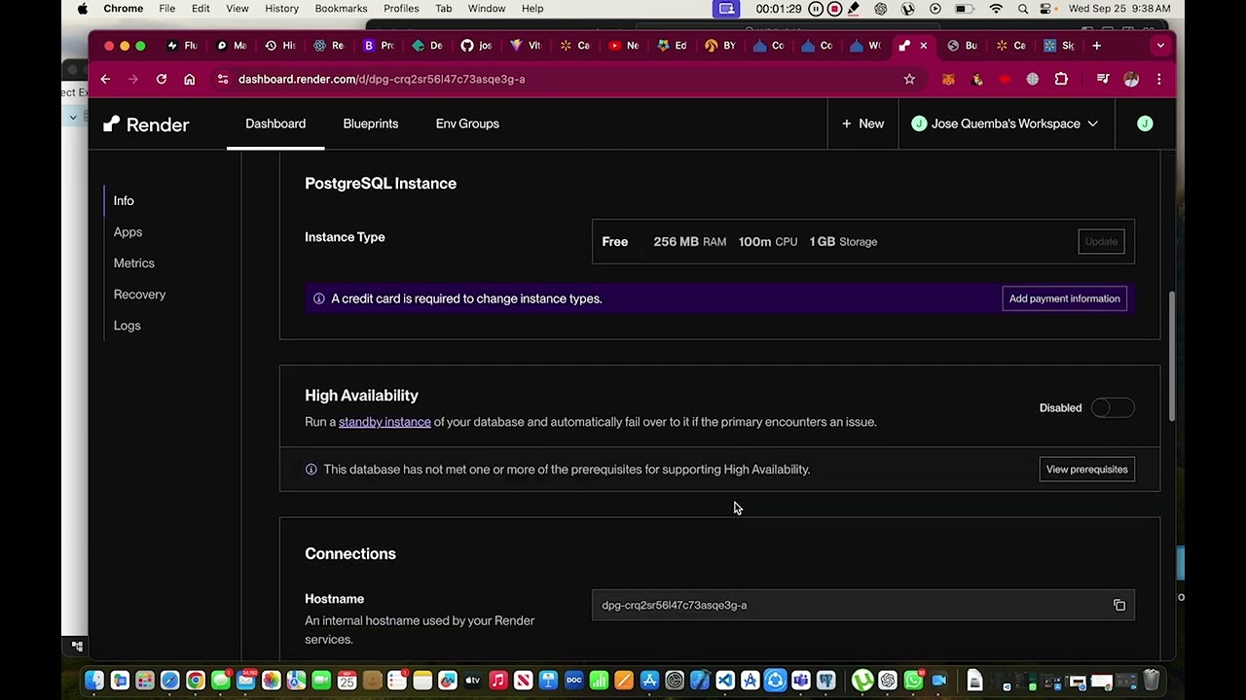Click the disabled Update button
The height and width of the screenshot is (700, 1246).
(x=1101, y=242)
